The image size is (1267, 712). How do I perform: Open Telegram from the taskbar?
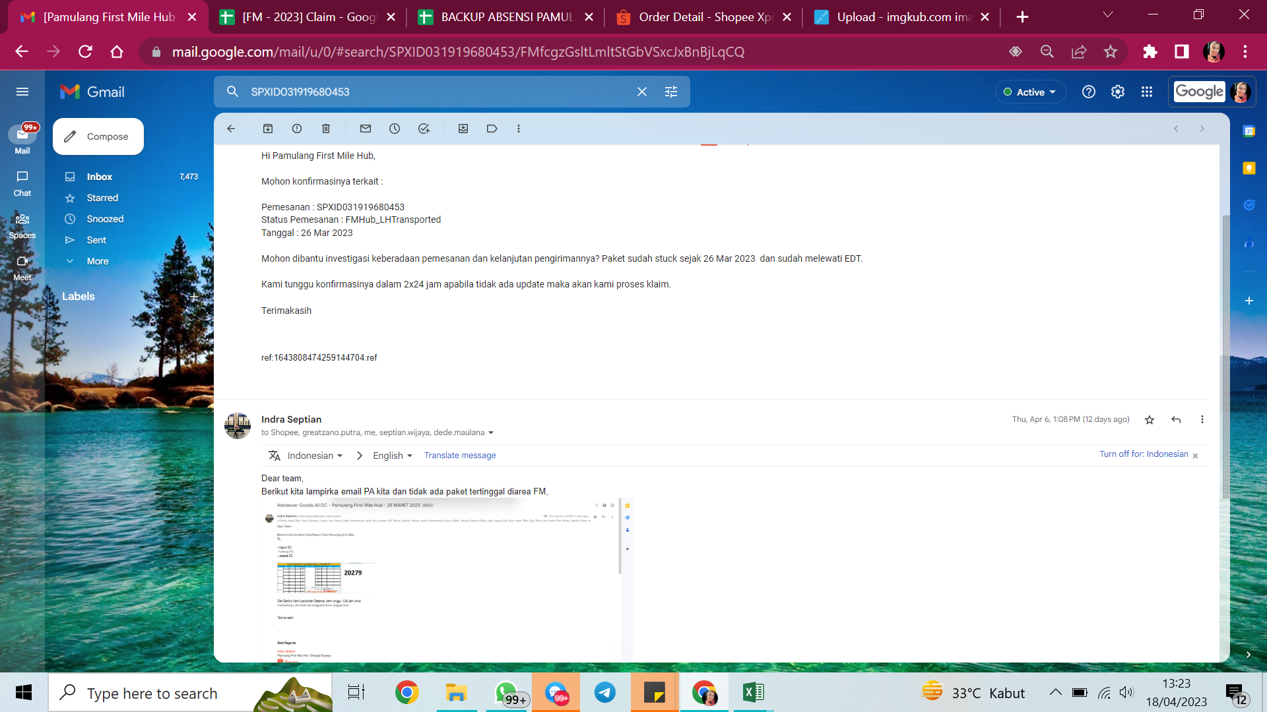[604, 693]
